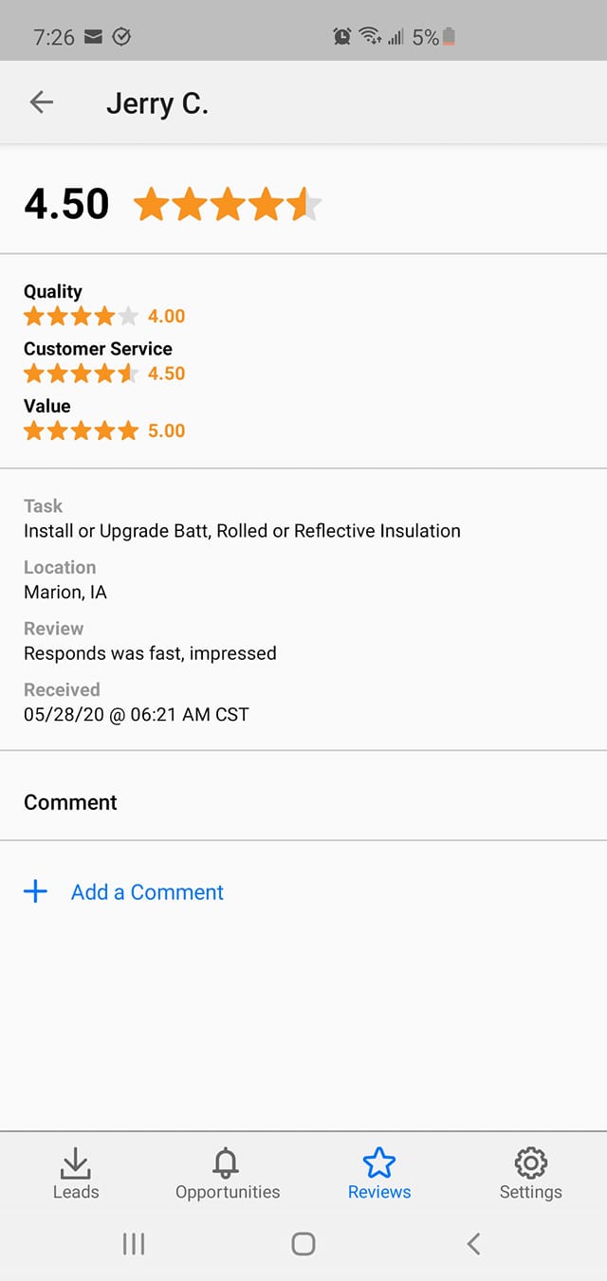
Task: Tap the battery icon in status bar
Action: coord(449,37)
